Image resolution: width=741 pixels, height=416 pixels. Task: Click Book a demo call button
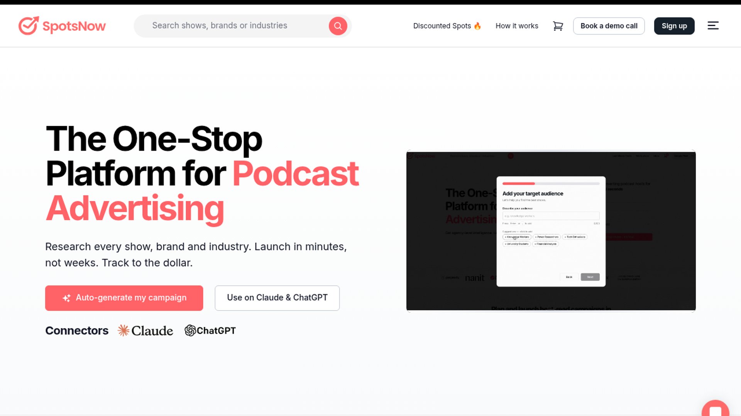click(609, 26)
